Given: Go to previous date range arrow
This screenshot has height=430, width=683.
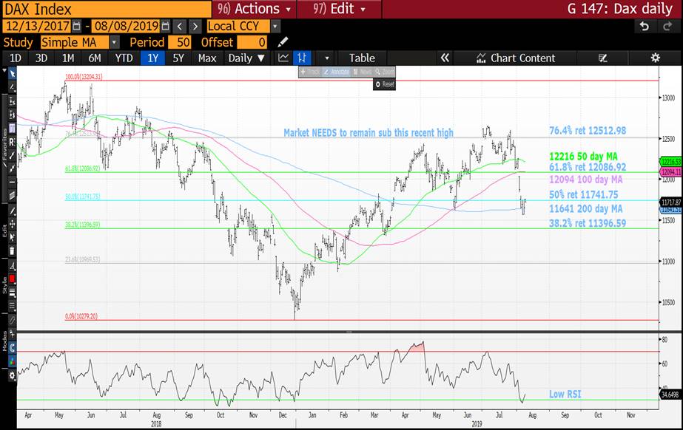Looking at the screenshot, I should pyautogui.click(x=180, y=26).
